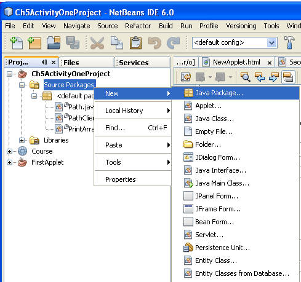Viewport: 301px width, 282px height.
Task: Close the NewApplet.html editor tab
Action: click(x=270, y=63)
